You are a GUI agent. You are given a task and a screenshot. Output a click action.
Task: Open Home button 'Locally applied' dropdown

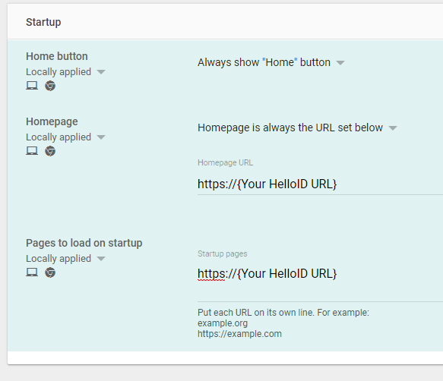[65, 72]
